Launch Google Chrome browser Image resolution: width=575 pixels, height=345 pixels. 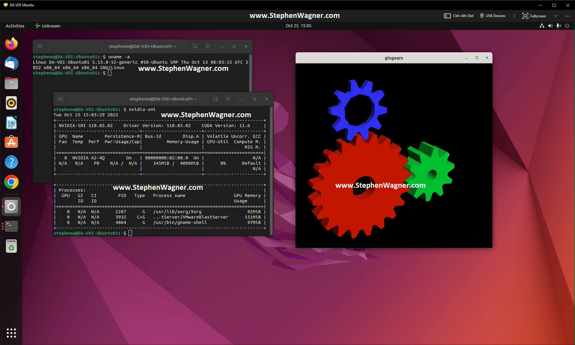pos(11,182)
